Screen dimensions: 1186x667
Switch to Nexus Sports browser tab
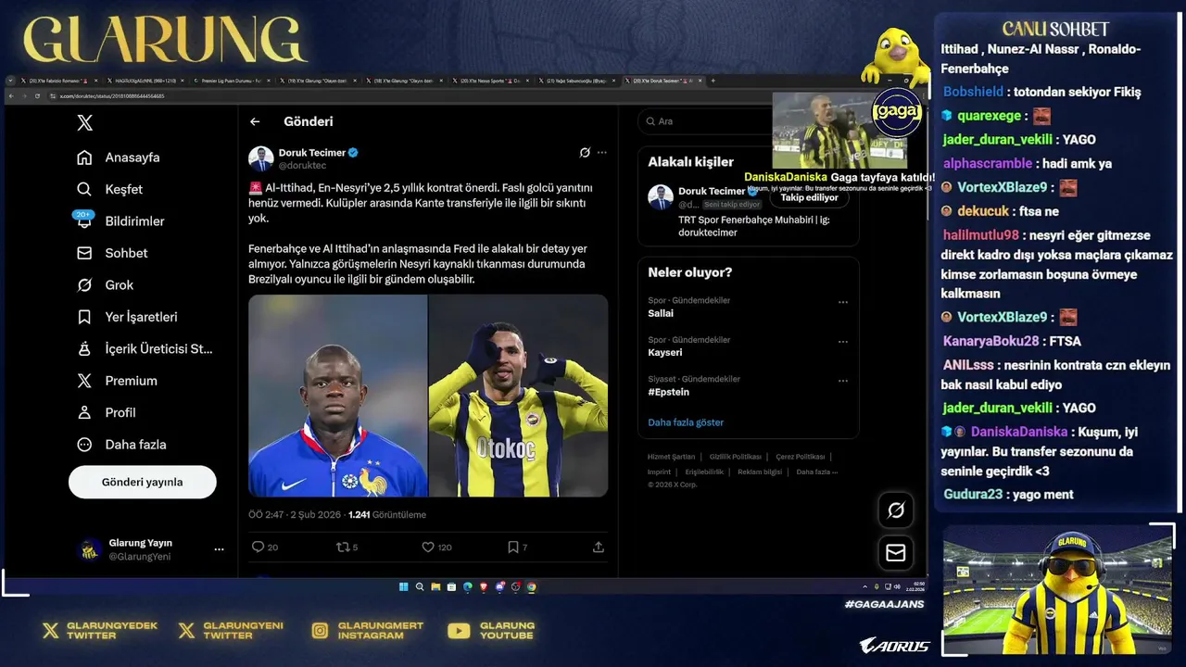point(491,81)
